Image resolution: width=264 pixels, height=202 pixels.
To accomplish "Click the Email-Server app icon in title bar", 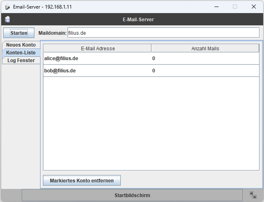I will click(7, 7).
